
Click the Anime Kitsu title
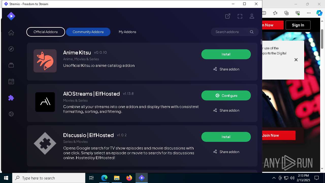coord(77,53)
